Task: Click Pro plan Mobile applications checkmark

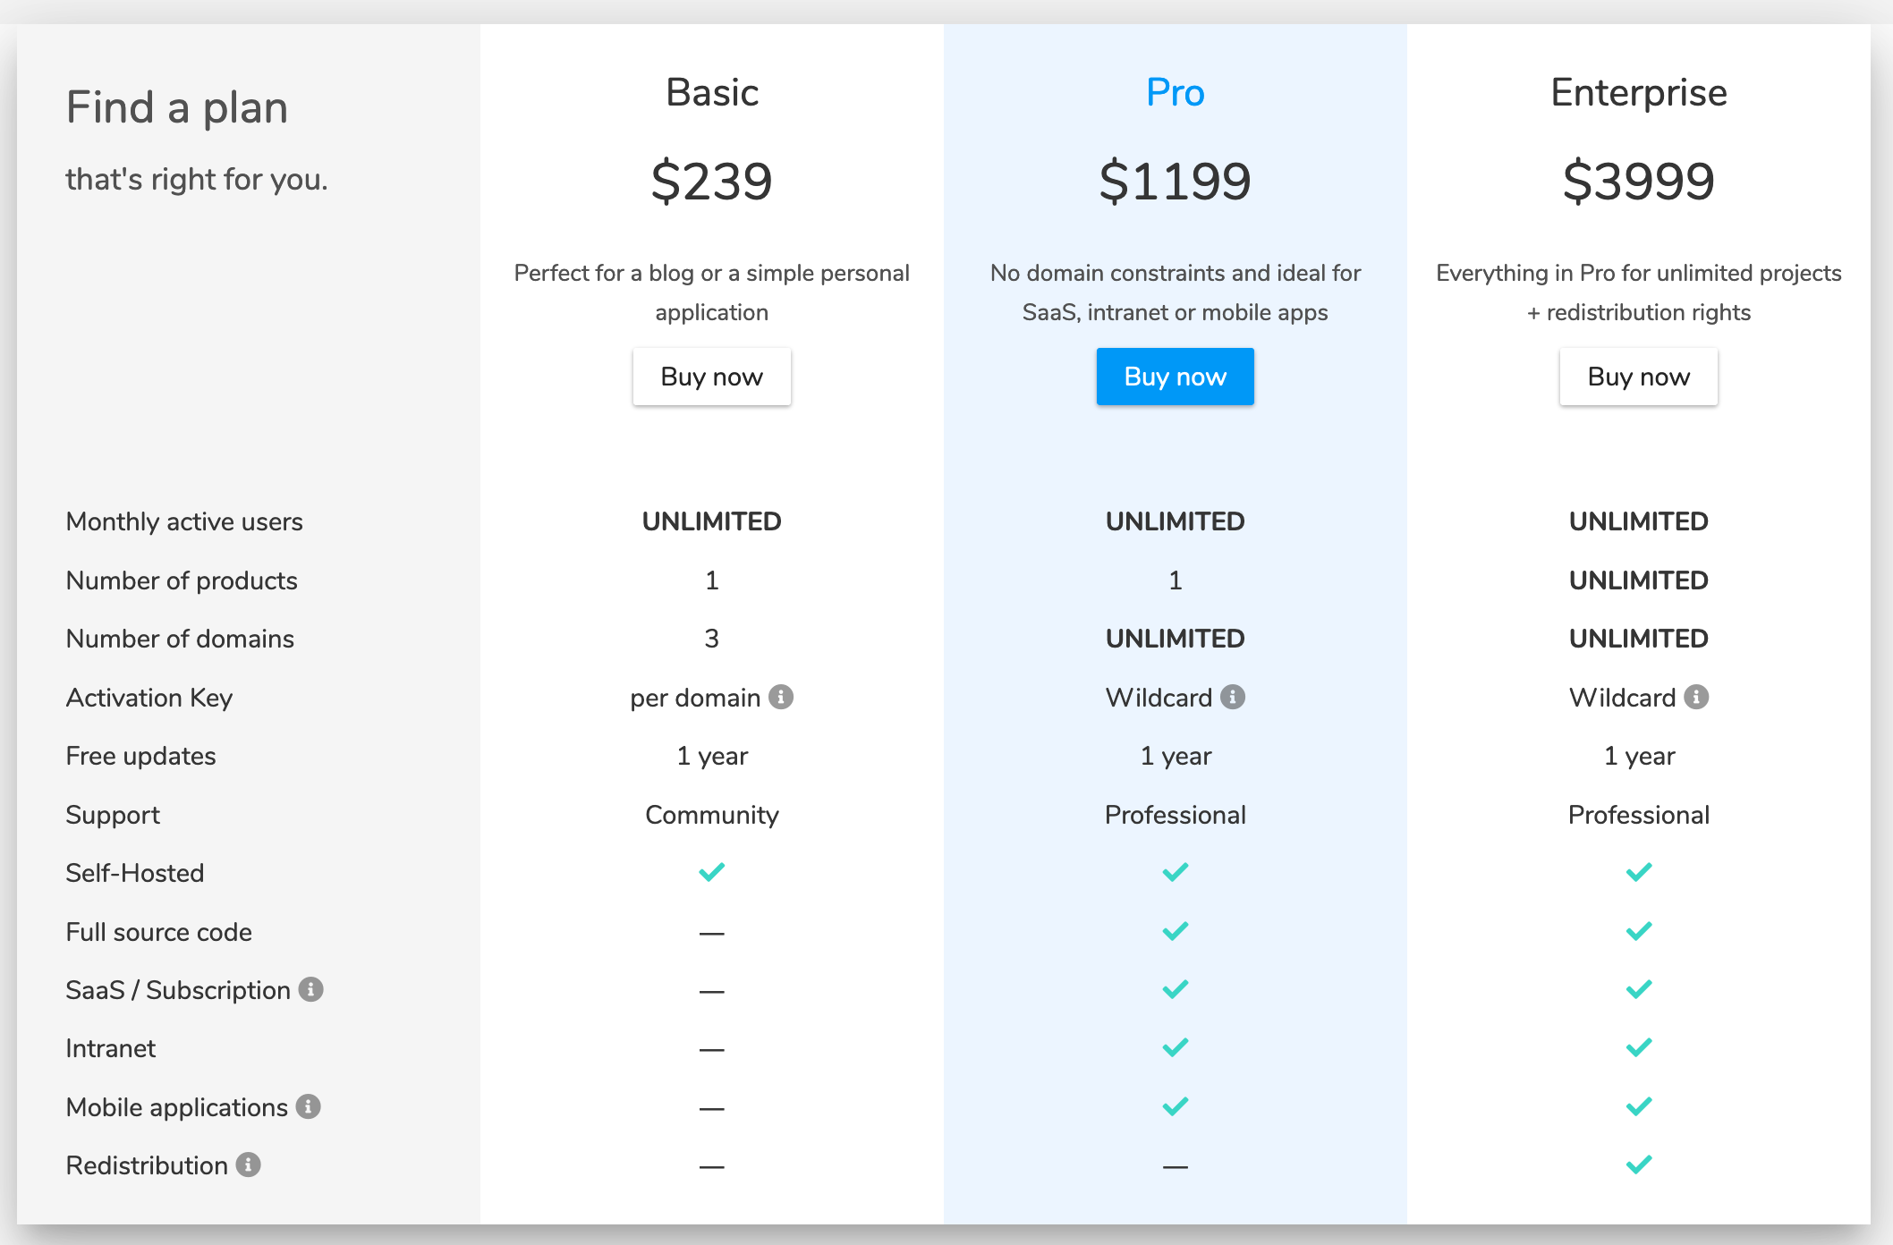Action: pyautogui.click(x=1175, y=1106)
